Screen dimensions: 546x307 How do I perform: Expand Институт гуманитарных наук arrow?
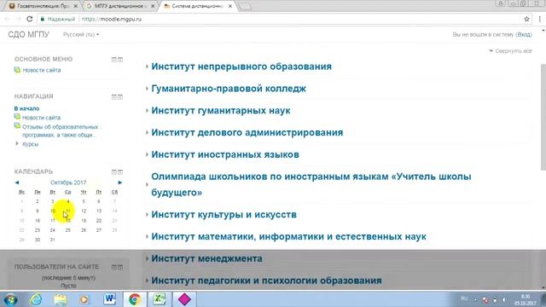pos(147,110)
